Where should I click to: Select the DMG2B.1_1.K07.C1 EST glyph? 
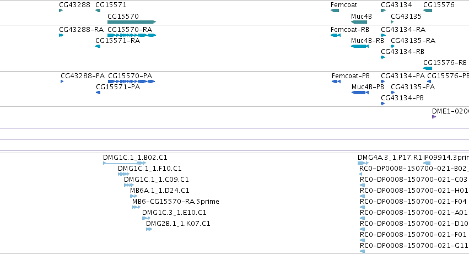pos(149,229)
